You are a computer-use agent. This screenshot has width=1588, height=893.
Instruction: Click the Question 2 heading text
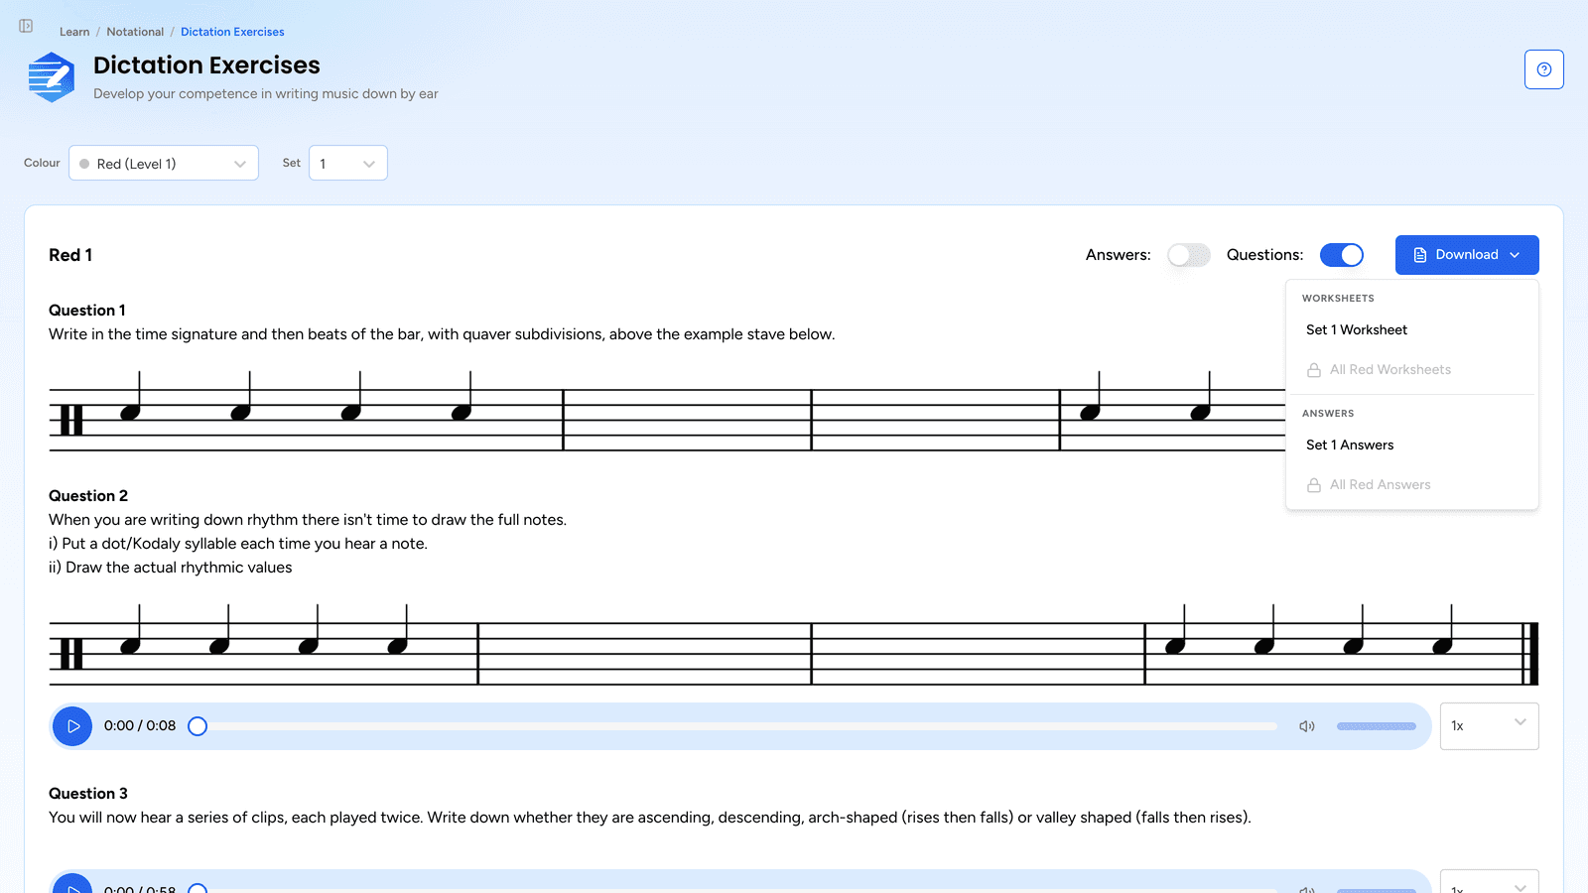pos(88,496)
